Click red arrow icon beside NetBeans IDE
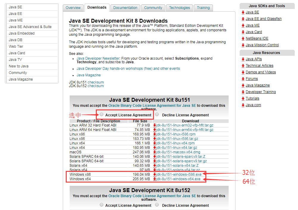Image resolution: width=298 pixels, height=210 pixels. [243, 39]
